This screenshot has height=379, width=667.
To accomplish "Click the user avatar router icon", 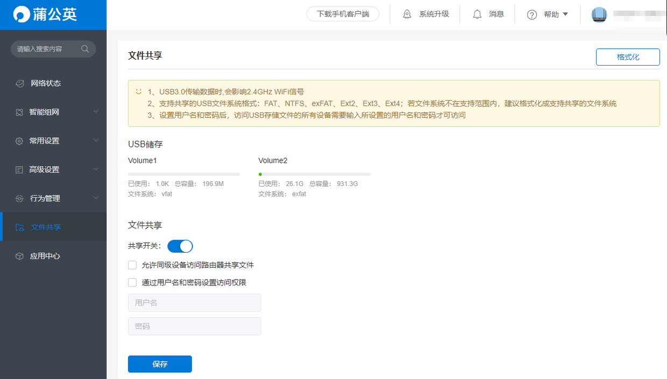I will (599, 15).
